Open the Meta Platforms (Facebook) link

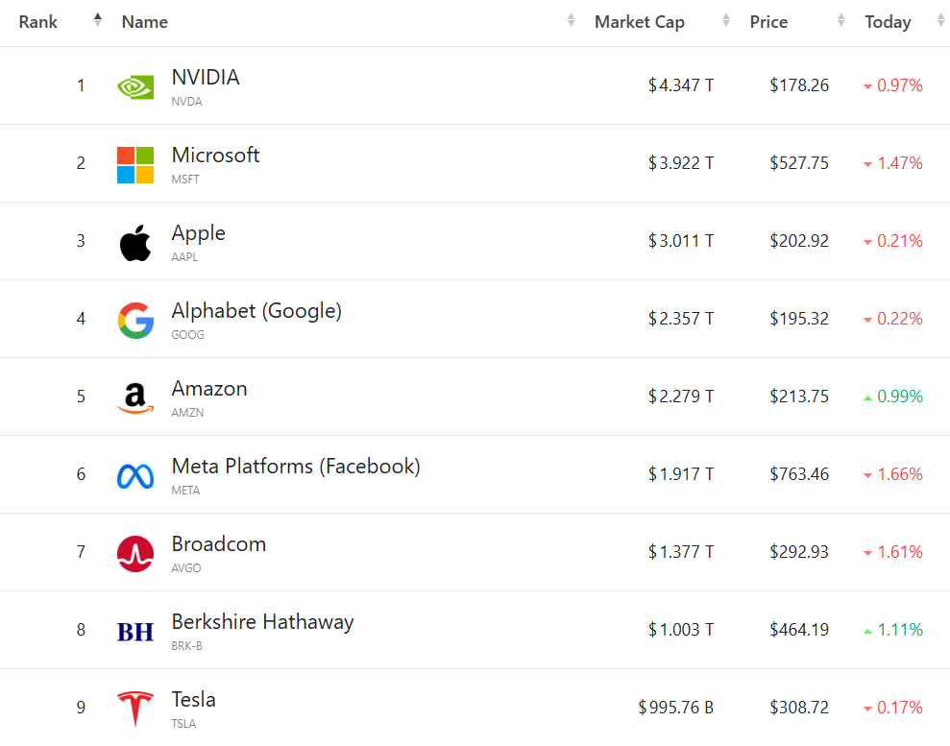(x=296, y=467)
